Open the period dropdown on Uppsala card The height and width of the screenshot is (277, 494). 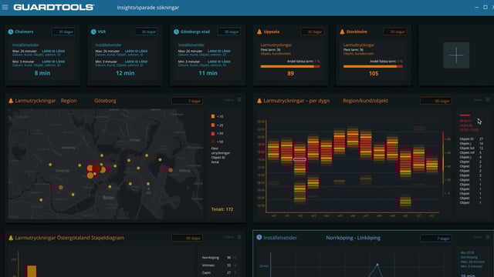click(312, 32)
